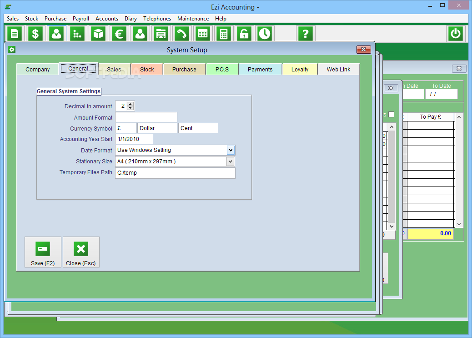This screenshot has width=472, height=338.
Task: Increase Decimal in amount with up arrow
Action: (131, 104)
